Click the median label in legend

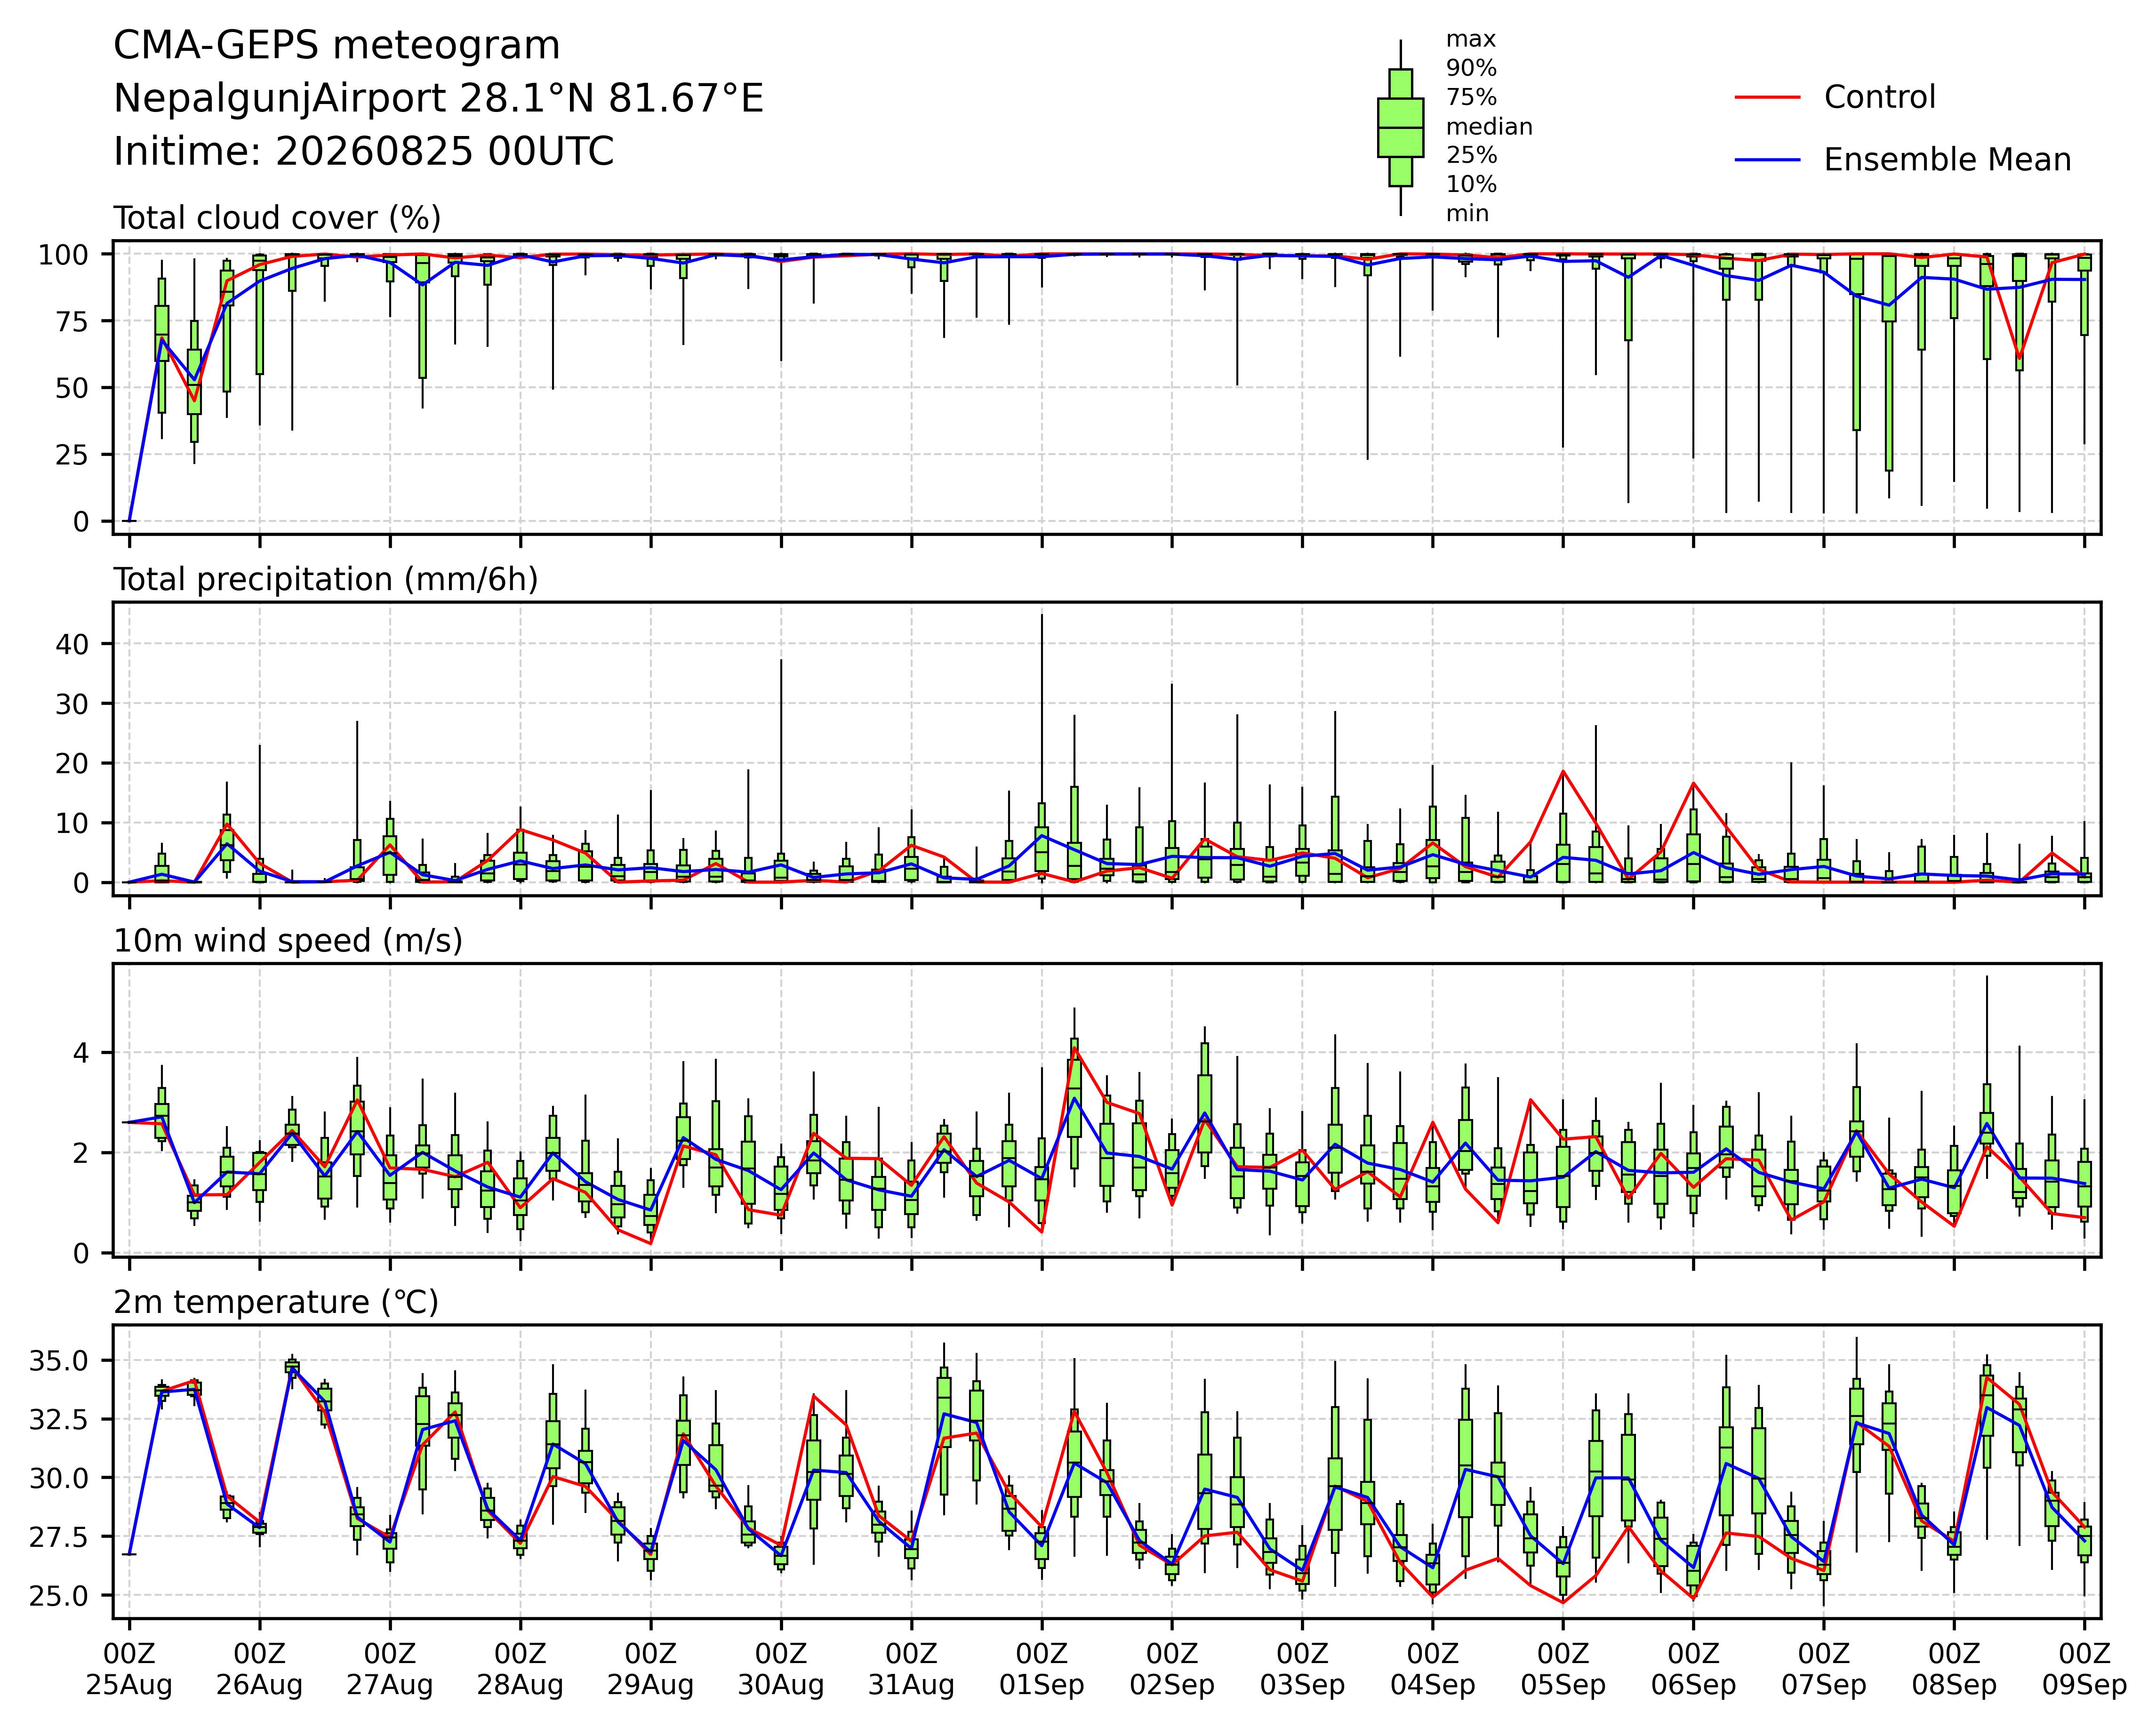coord(1489,127)
